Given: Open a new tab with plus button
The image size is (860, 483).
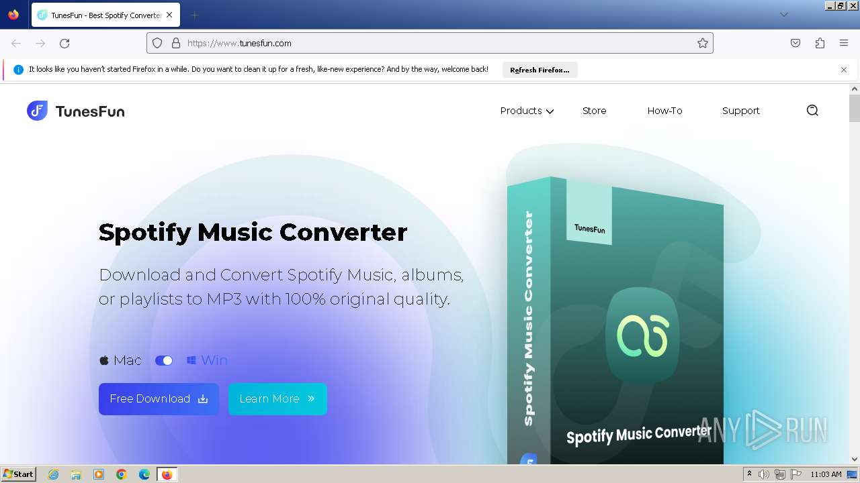Looking at the screenshot, I should click(194, 15).
